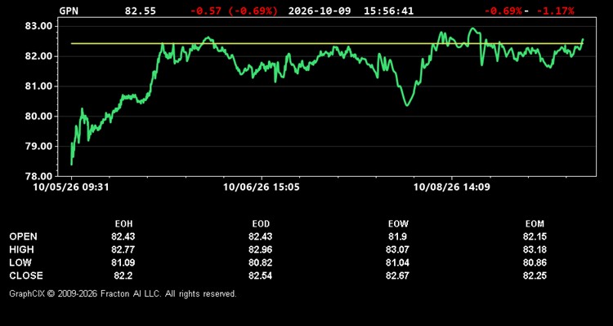Click the GraphCIX copyright notice
Image resolution: width=613 pixels, height=326 pixels.
[x=123, y=293]
